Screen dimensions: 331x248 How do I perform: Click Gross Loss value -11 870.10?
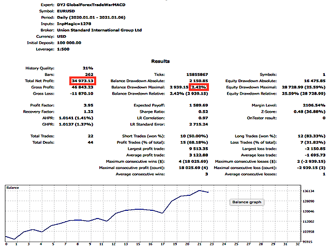coord(82,94)
